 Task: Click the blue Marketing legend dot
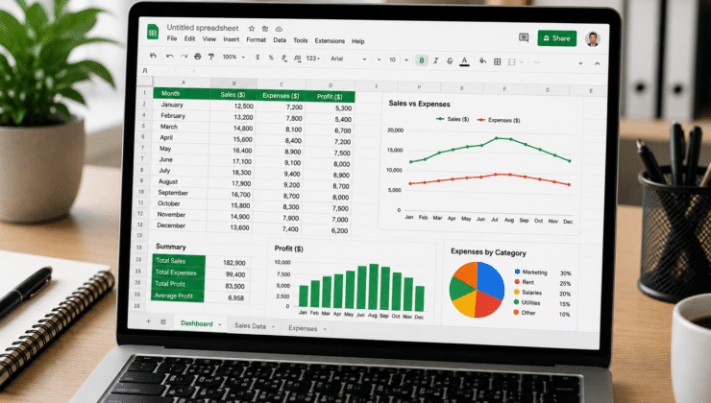coord(517,272)
